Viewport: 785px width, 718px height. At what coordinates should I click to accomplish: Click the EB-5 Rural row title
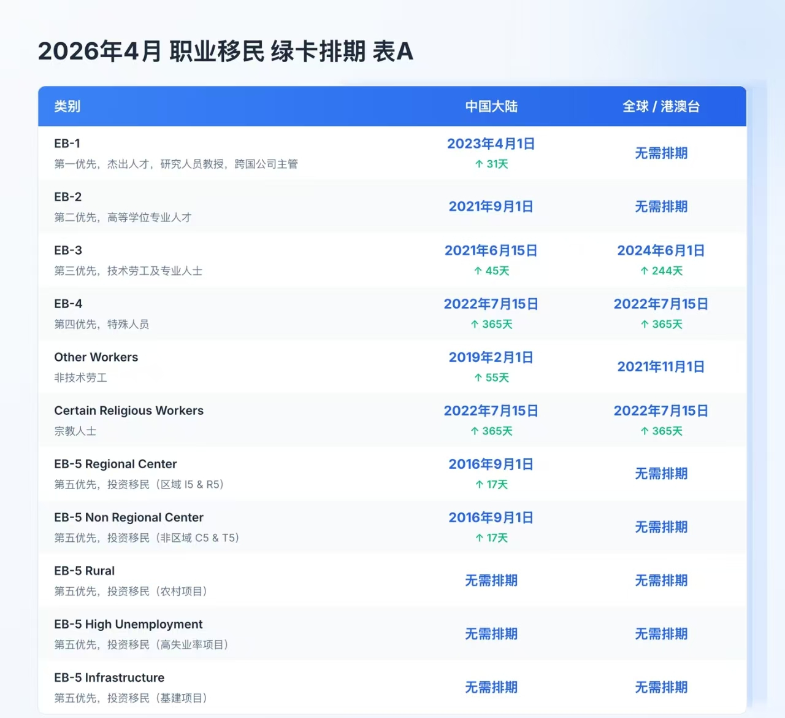coord(84,571)
